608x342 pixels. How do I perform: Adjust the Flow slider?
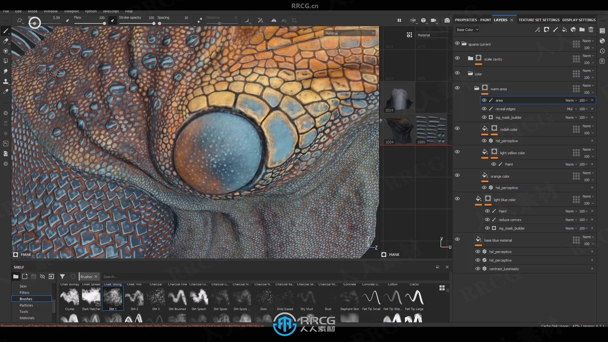(90, 23)
